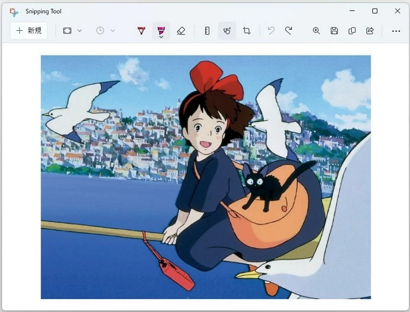Click the zoom magnifier icon
The height and width of the screenshot is (312, 410).
coord(316,31)
